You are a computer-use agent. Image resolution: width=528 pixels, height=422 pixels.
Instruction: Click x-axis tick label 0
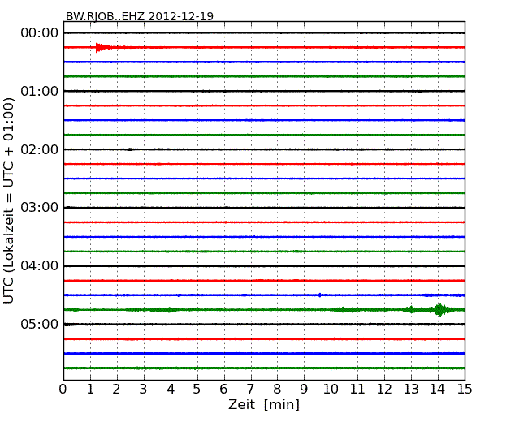(63, 389)
